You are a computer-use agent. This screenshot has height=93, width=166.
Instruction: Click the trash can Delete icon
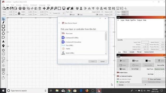click(x=40, y=8)
